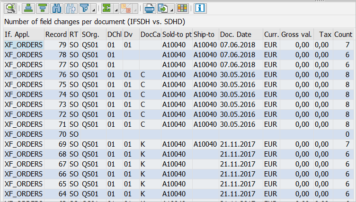Sort the list in ascending order

coord(29,8)
